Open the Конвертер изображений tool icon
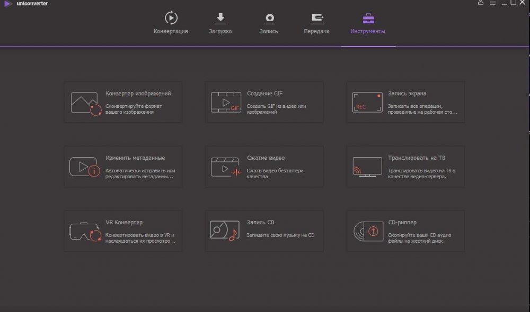Viewport: 530px width, 312px height. pyautogui.click(x=85, y=103)
